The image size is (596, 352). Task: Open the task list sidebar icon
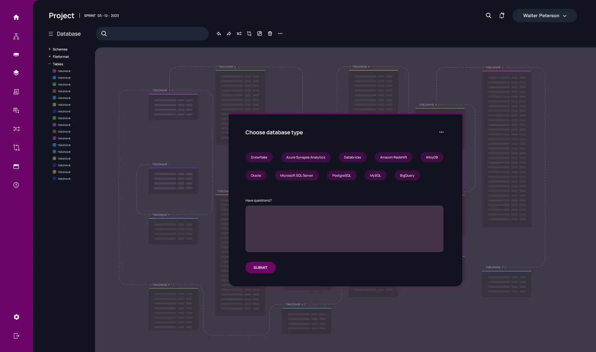coord(16,92)
